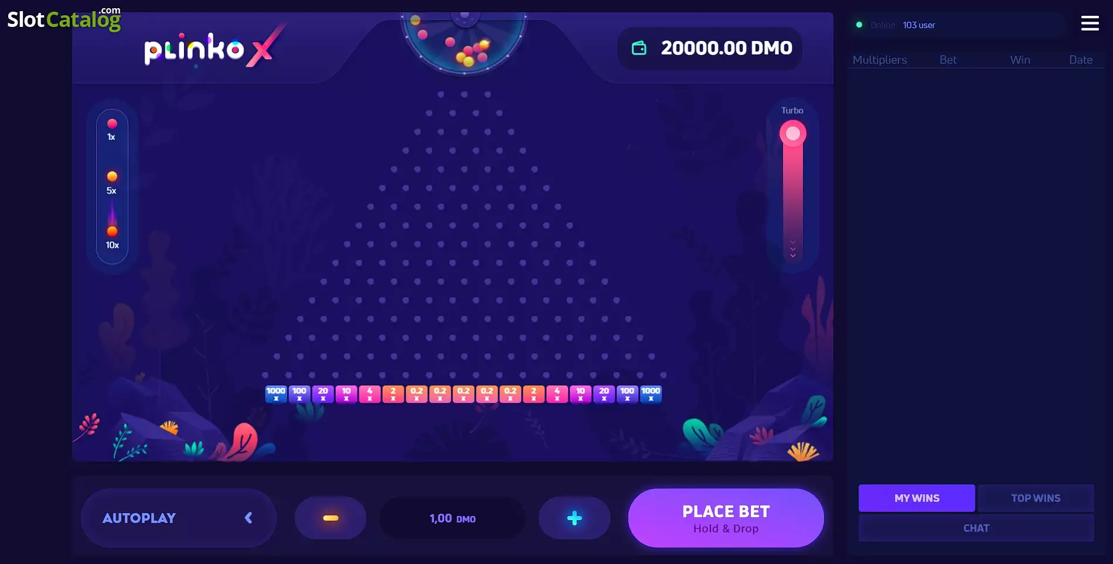Image resolution: width=1113 pixels, height=564 pixels.
Task: Switch to the My Wins tab
Action: (917, 498)
